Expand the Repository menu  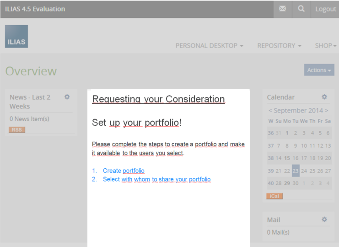(279, 46)
